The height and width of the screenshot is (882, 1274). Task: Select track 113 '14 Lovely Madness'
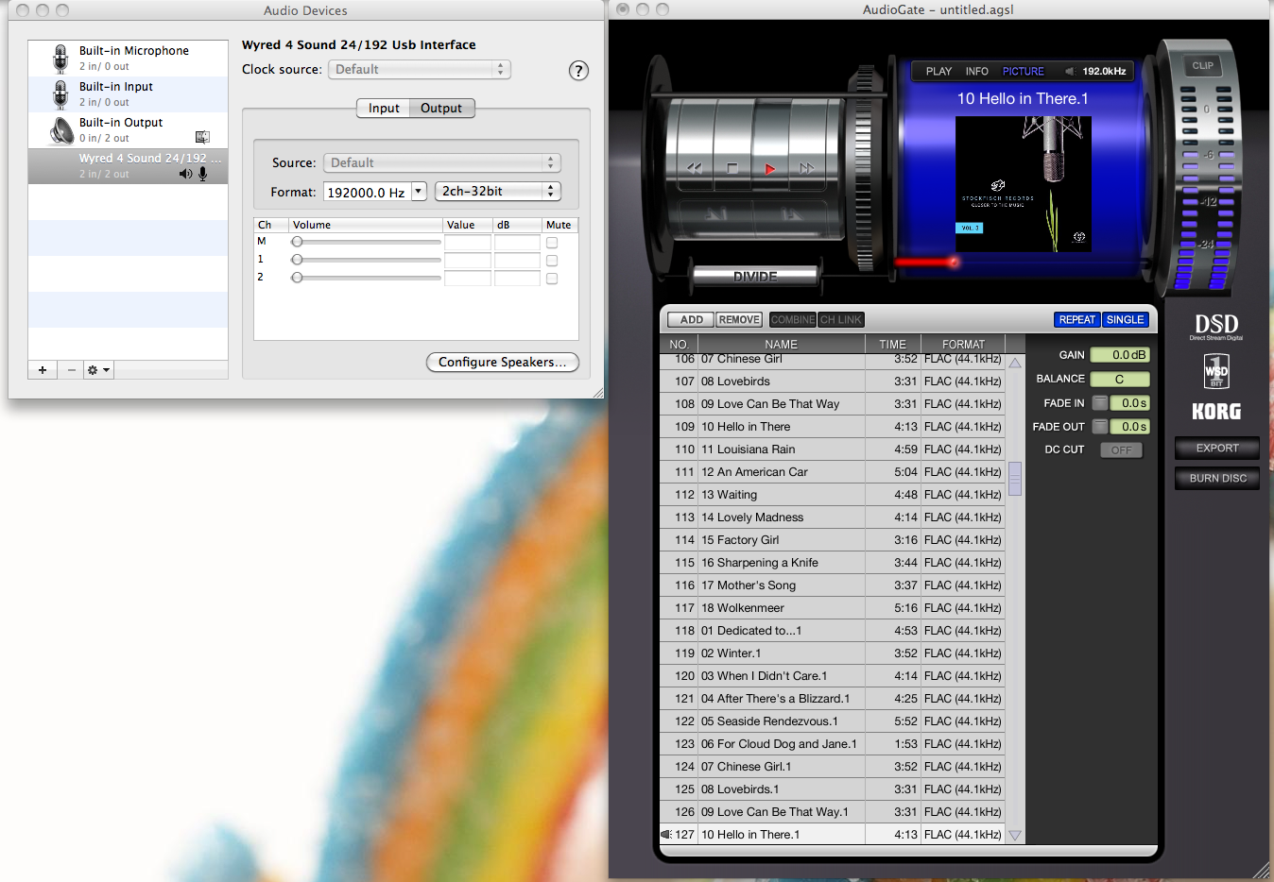coord(832,517)
